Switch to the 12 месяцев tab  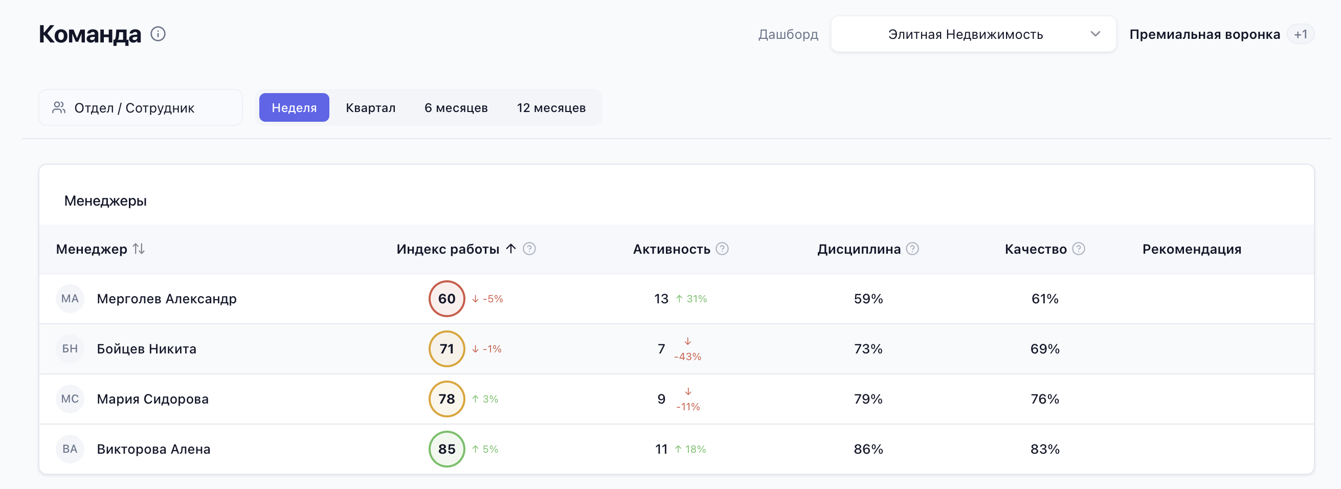coord(551,107)
